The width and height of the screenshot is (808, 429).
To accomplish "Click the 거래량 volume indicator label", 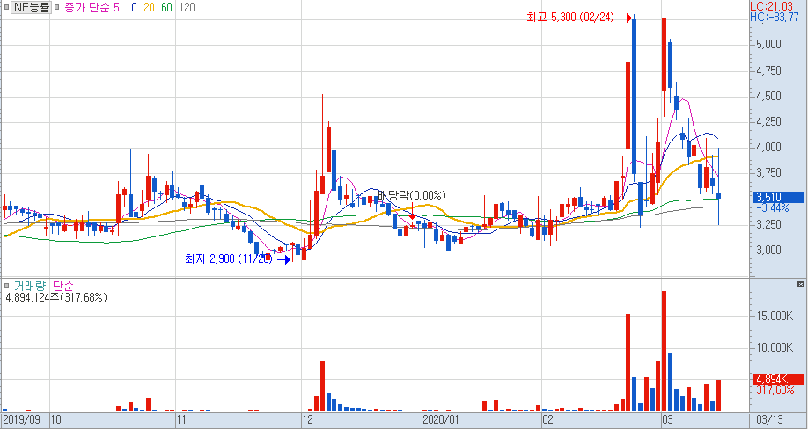I will coord(29,286).
